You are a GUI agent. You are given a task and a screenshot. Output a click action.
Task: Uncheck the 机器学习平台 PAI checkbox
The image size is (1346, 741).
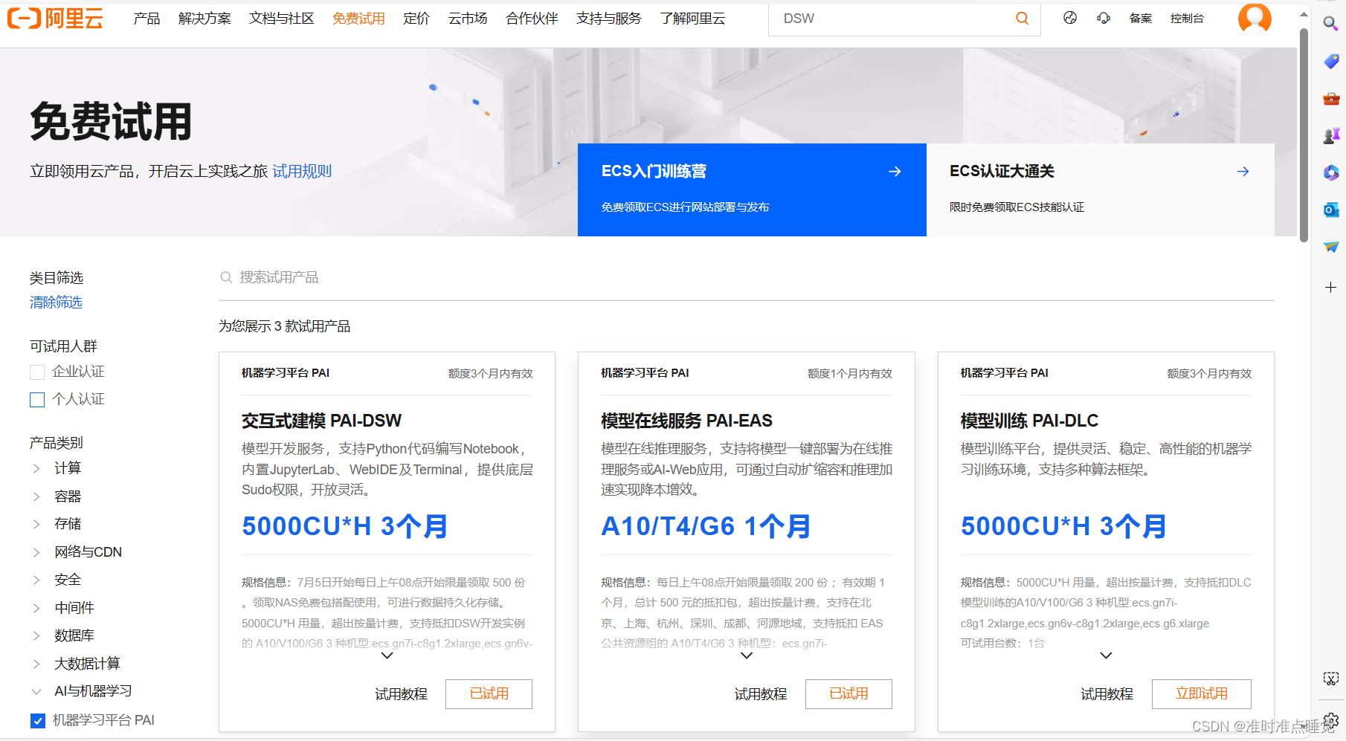(x=37, y=720)
